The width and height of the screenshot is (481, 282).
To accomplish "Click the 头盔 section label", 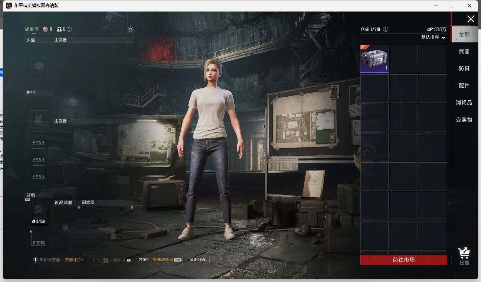I will pyautogui.click(x=31, y=40).
